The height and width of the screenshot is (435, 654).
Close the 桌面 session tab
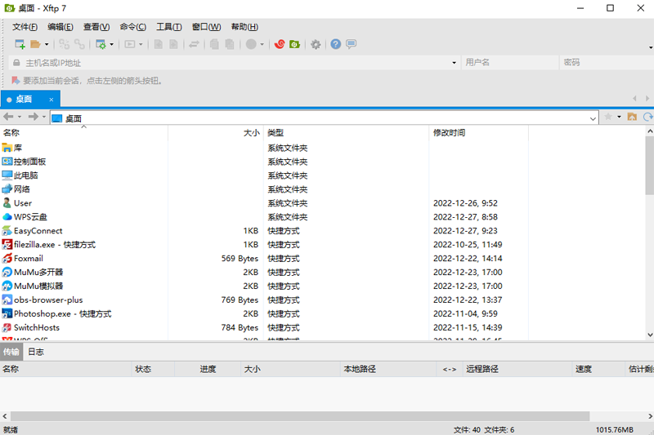[51, 100]
